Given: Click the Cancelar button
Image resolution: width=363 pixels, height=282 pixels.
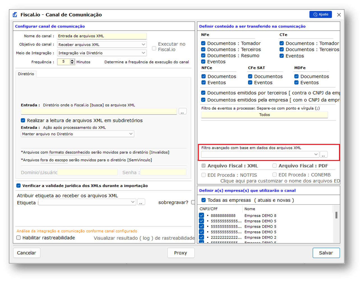Looking at the screenshot, I should coord(27,253).
